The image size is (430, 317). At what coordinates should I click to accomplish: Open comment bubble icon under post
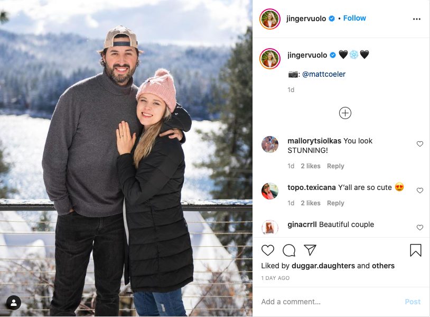coord(289,250)
